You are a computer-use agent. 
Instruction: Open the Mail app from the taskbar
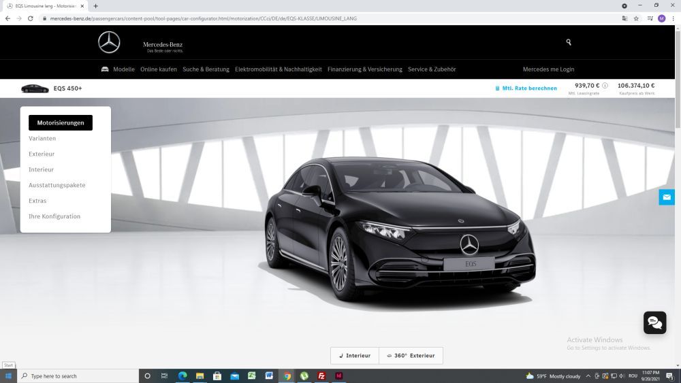coord(234,376)
